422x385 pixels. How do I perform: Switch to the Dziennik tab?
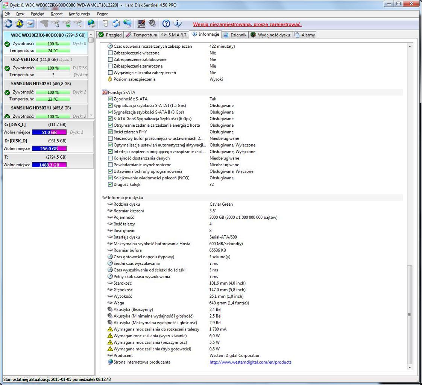pos(235,35)
